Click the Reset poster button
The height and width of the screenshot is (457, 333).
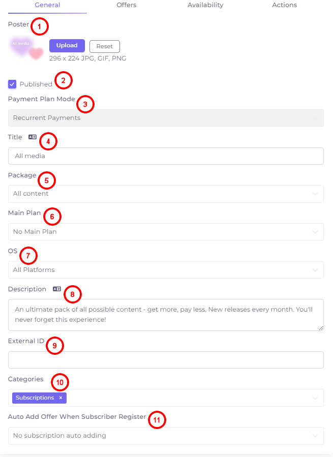click(105, 46)
